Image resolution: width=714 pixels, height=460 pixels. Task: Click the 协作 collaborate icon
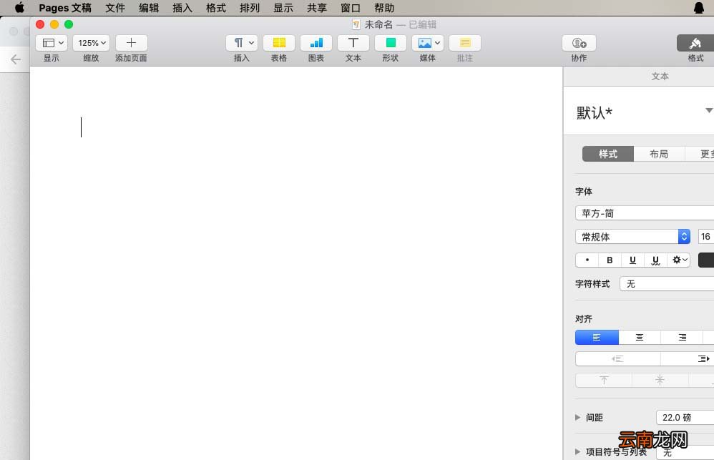point(579,43)
